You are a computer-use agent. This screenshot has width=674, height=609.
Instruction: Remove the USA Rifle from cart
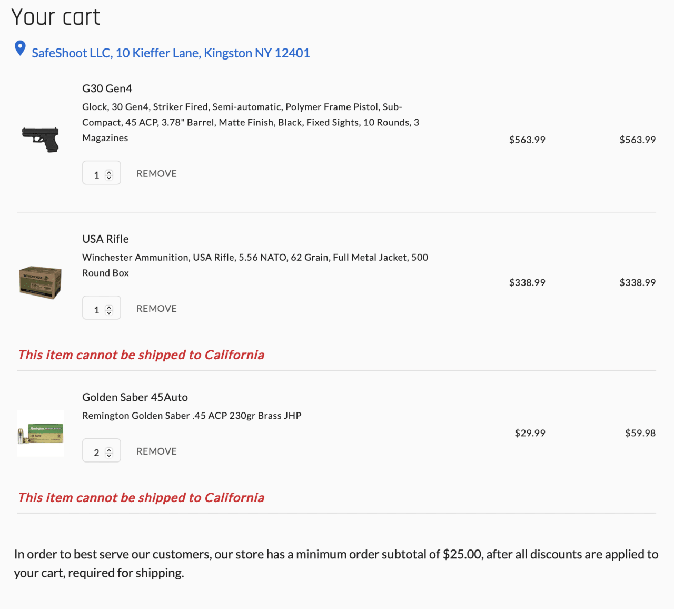click(x=156, y=308)
